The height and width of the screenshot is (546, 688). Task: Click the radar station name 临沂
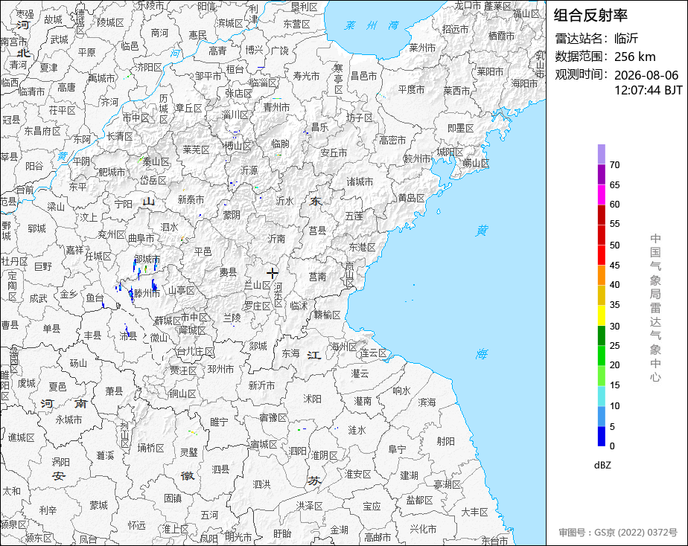click(x=626, y=39)
